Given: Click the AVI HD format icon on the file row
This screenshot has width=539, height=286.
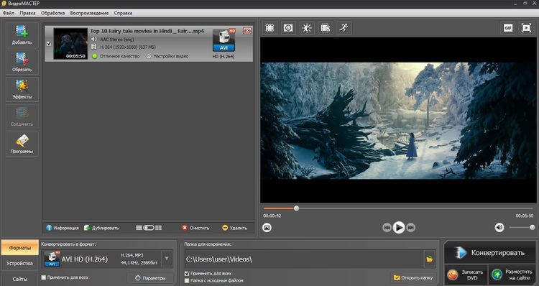Looking at the screenshot, I should (x=224, y=40).
